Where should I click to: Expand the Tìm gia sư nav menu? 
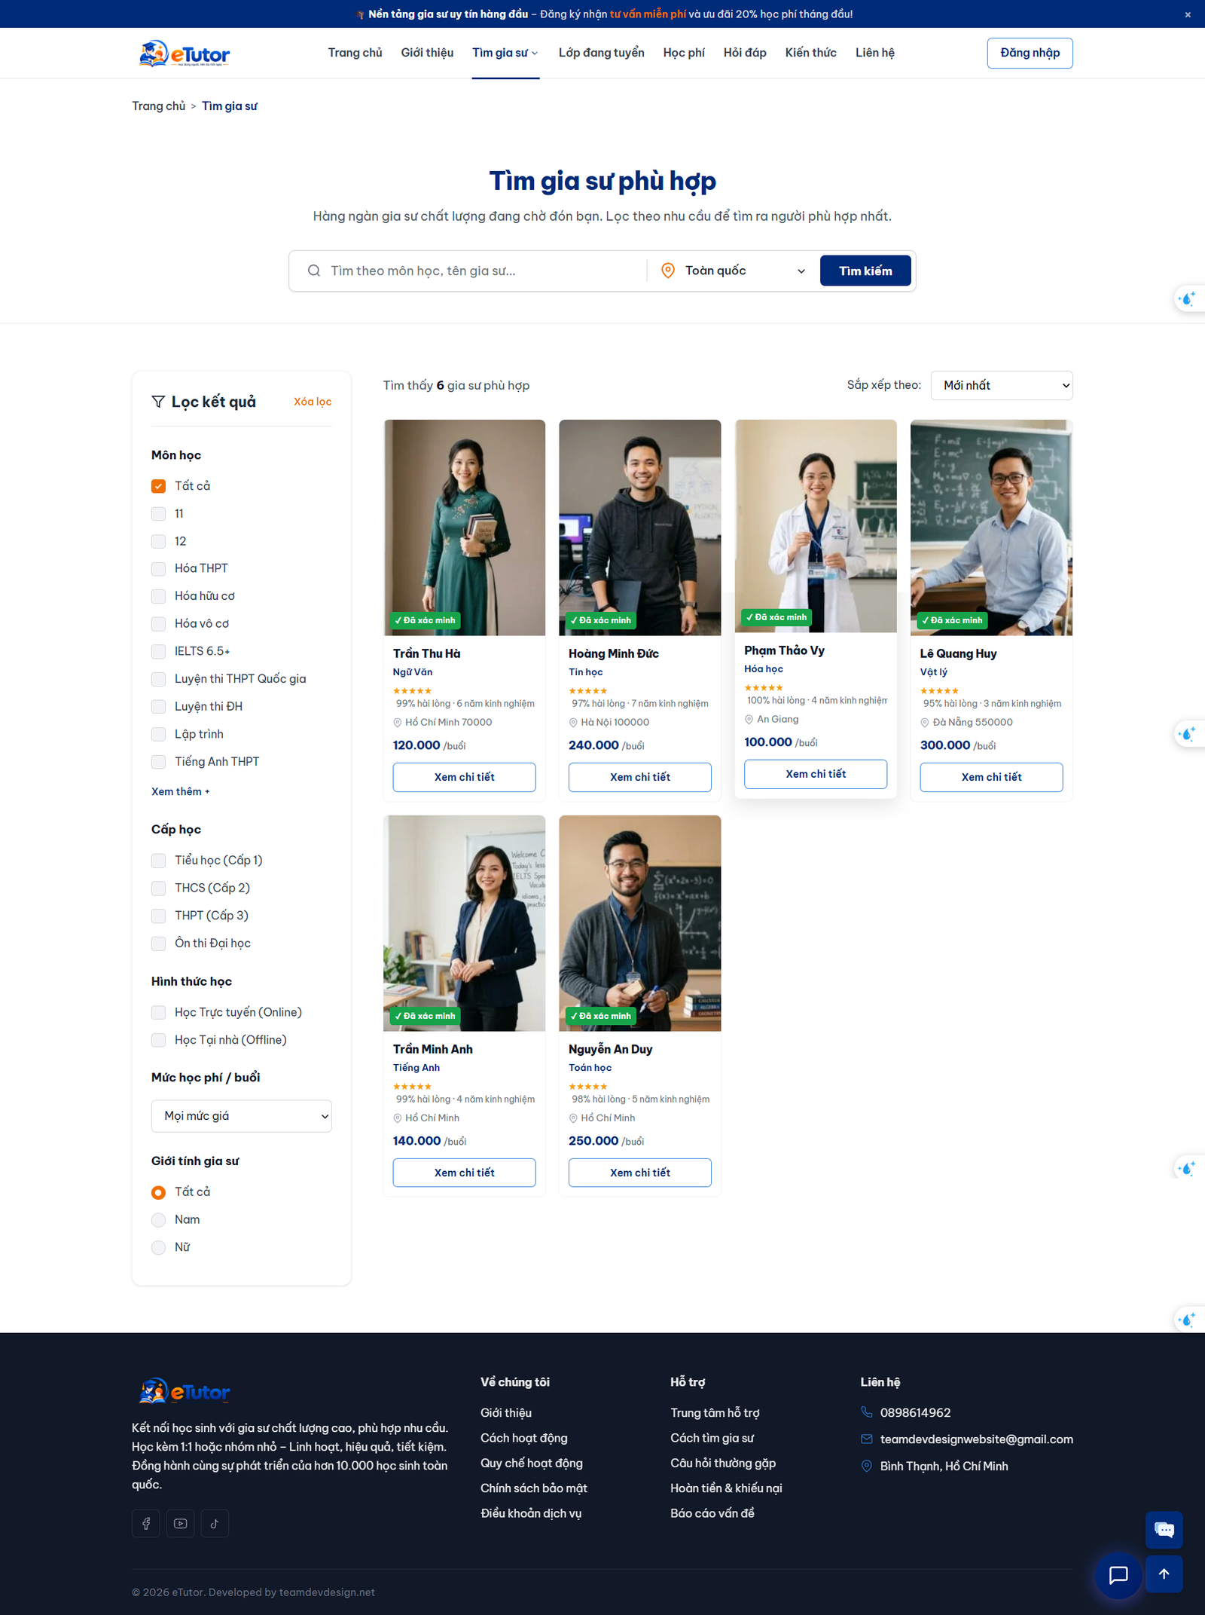click(x=505, y=53)
